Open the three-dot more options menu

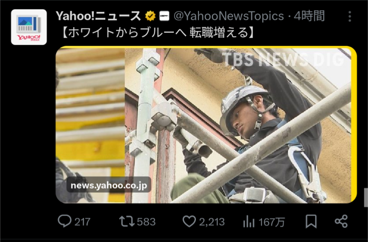[350, 17]
